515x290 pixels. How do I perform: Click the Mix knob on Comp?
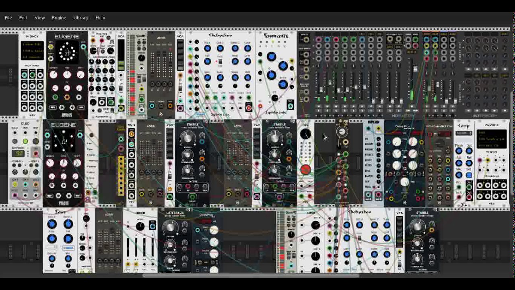coord(459,176)
